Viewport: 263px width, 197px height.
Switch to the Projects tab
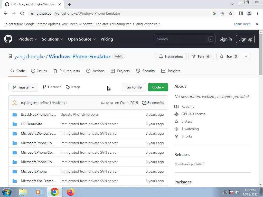coord(120,71)
